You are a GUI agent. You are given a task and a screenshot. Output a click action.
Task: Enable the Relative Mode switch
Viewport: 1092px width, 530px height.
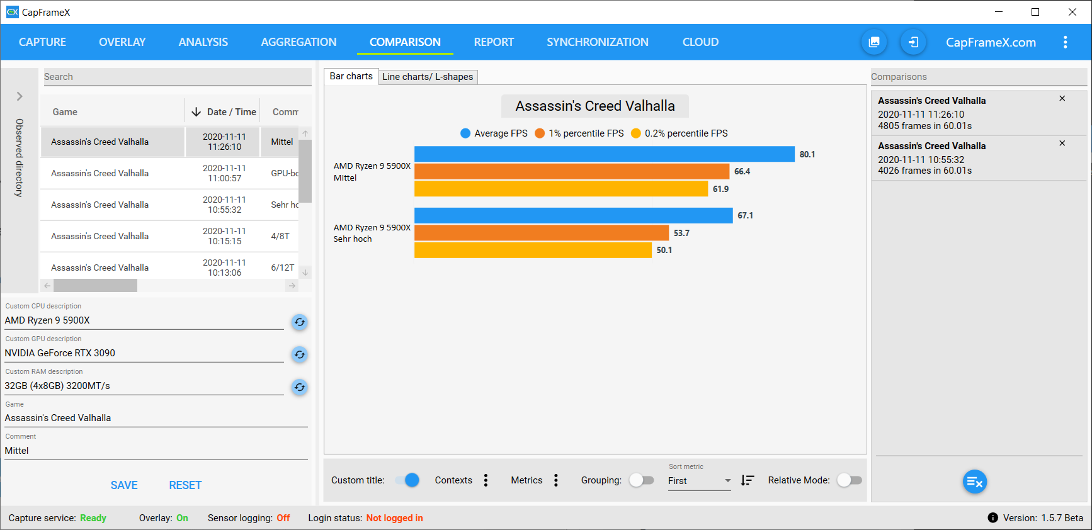coord(849,480)
